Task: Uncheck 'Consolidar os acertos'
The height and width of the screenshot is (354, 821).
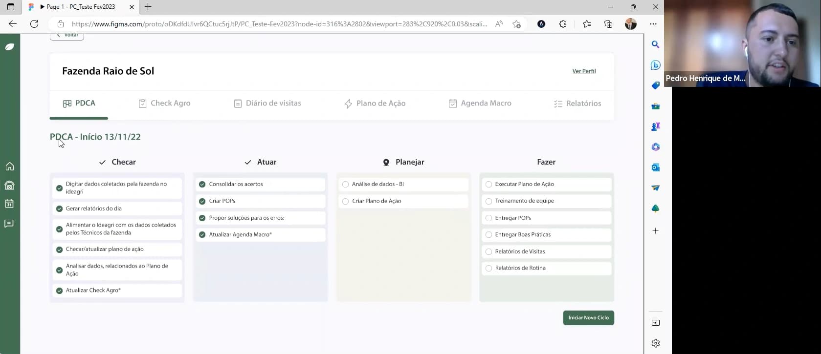Action: click(202, 184)
